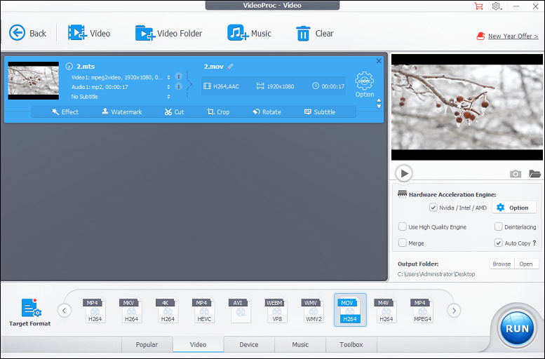Open the Cut tool
This screenshot has height=359, width=545.
click(x=174, y=112)
